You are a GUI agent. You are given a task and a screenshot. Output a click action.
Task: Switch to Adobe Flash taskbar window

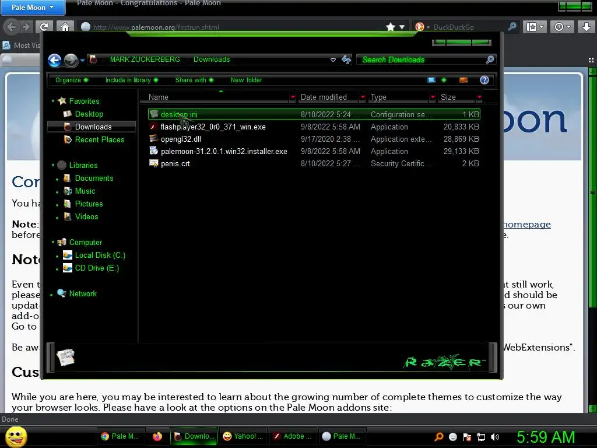(292, 436)
